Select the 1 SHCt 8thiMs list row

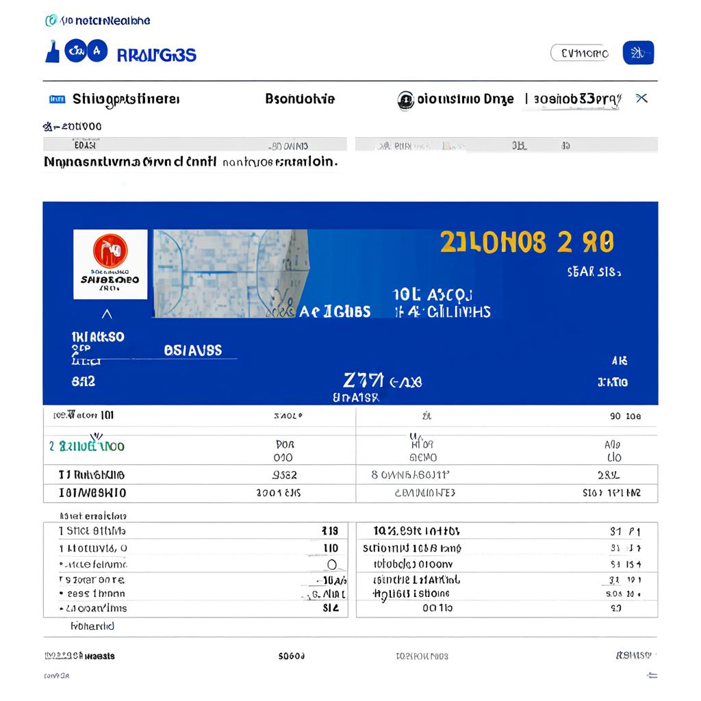195,531
